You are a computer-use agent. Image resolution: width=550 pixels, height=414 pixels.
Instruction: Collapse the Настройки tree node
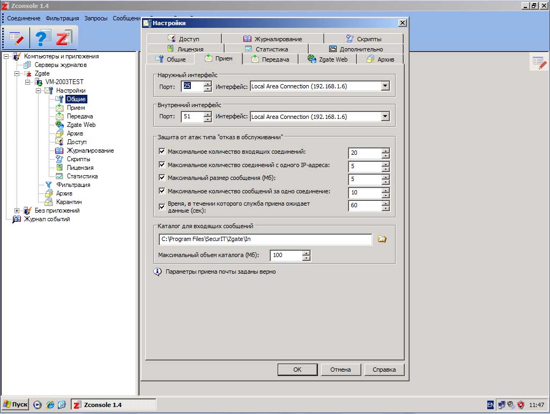click(x=38, y=91)
